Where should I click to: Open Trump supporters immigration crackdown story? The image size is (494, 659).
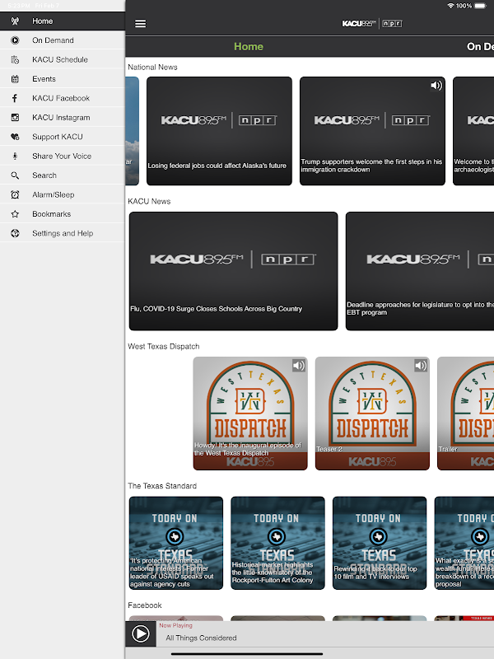click(372, 131)
